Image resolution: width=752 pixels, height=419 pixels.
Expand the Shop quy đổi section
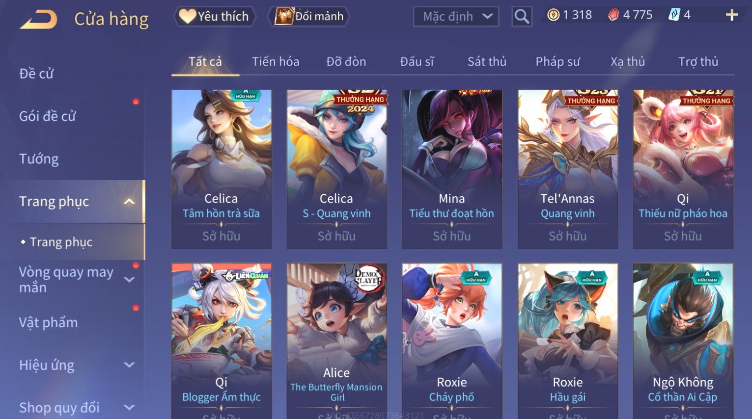[x=129, y=407]
